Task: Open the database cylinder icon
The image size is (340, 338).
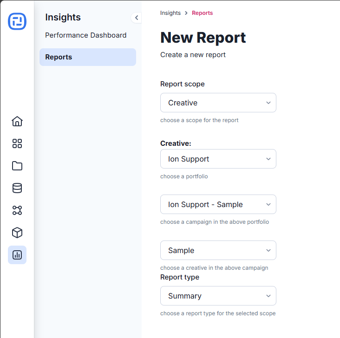Action: coord(17,188)
